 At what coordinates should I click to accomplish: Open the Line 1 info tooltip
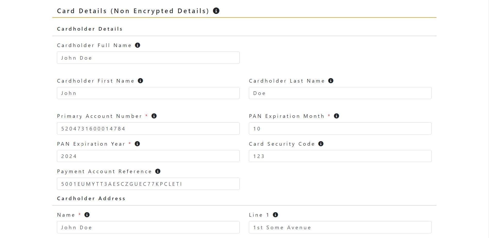pyautogui.click(x=275, y=215)
